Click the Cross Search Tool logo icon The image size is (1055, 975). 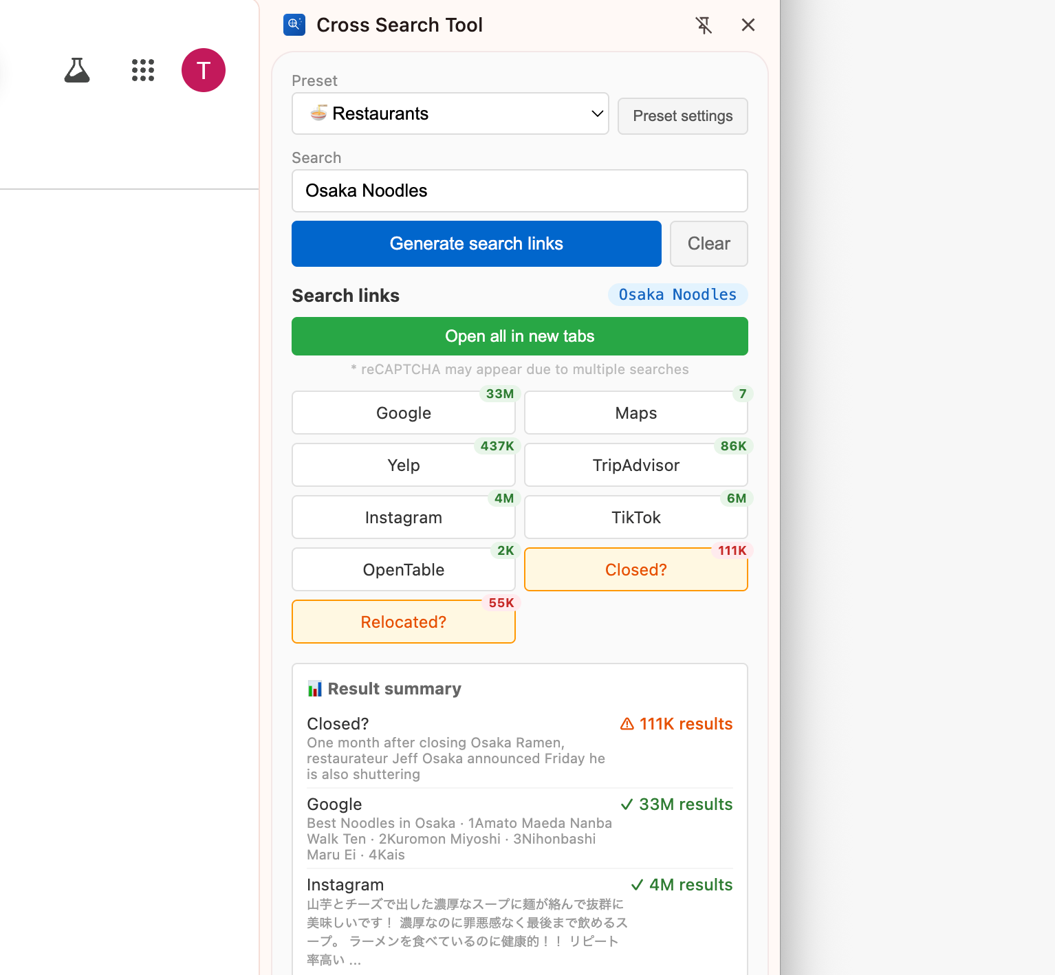[294, 25]
